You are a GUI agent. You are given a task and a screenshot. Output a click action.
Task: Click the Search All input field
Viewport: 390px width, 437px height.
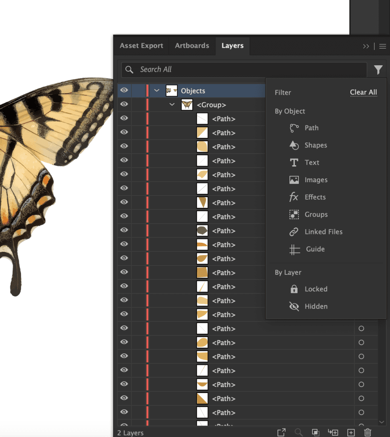coord(247,70)
